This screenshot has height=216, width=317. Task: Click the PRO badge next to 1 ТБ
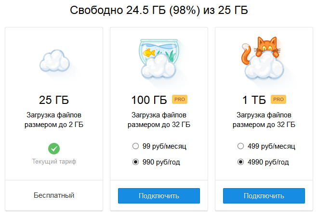click(x=279, y=100)
